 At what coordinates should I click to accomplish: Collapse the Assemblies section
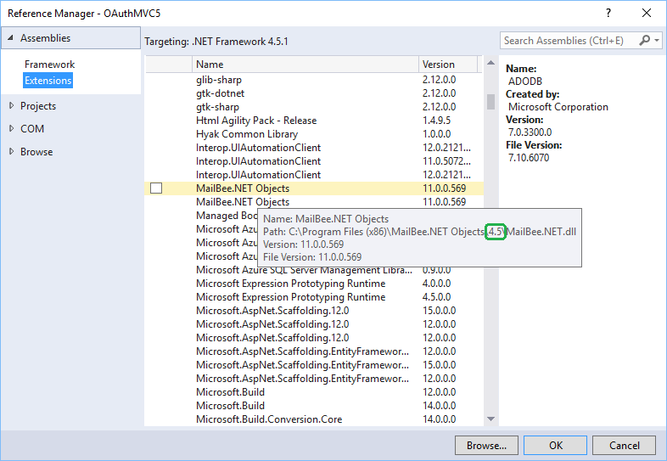(x=9, y=38)
